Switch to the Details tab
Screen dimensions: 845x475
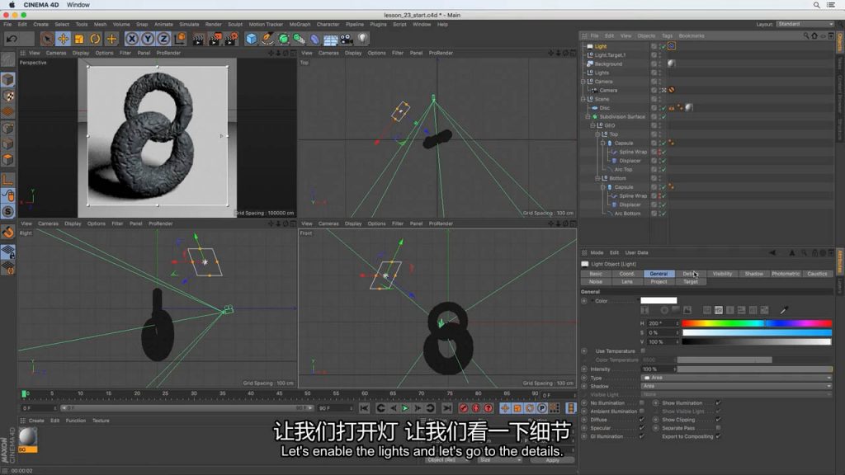pos(690,274)
